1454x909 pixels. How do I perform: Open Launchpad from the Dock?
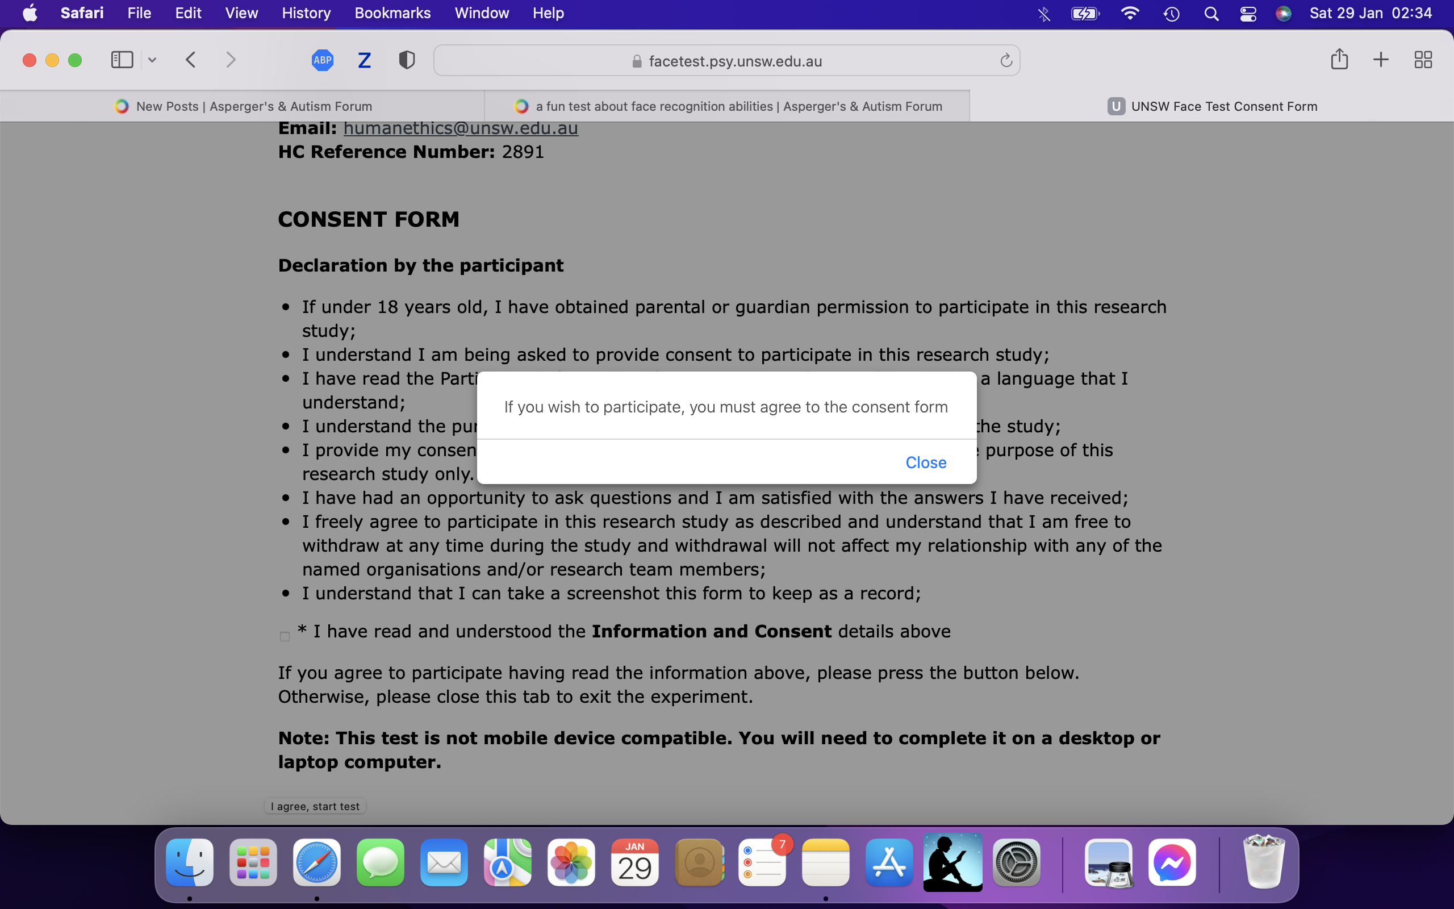click(x=253, y=863)
